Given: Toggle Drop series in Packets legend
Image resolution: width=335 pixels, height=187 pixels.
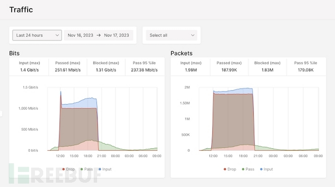Looking at the screenshot, I should point(230,169).
